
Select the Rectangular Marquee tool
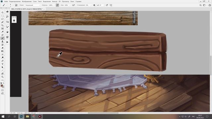pos(2,16)
